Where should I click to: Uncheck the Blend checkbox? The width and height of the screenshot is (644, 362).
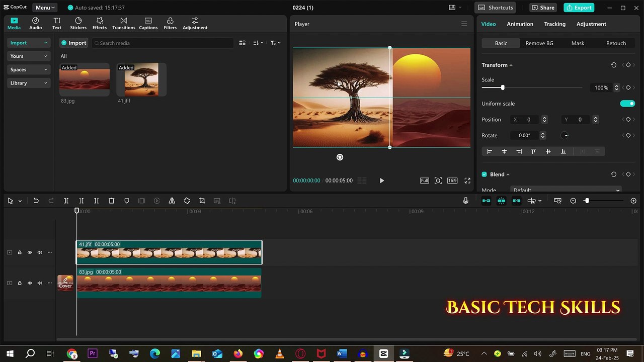coord(485,174)
